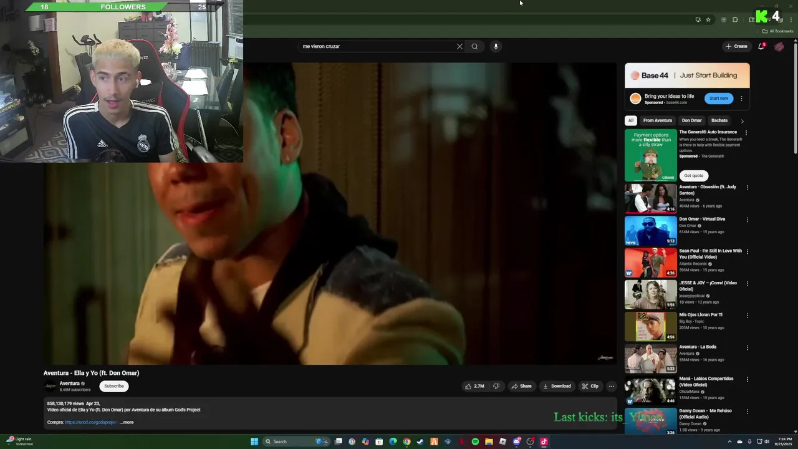798x449 pixels.
Task: Click install app icon in address bar
Action: pos(698,20)
